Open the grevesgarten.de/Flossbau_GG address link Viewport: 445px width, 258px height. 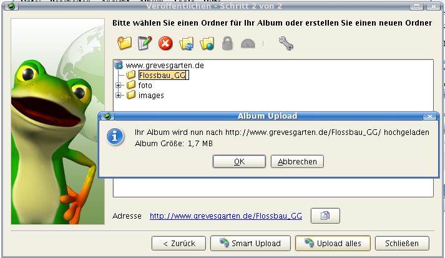(226, 216)
